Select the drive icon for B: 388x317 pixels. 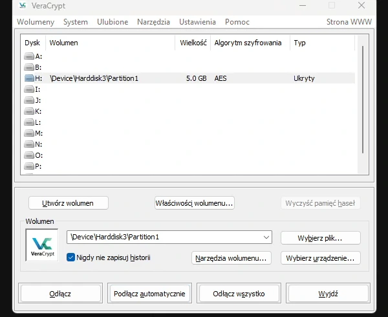click(29, 67)
